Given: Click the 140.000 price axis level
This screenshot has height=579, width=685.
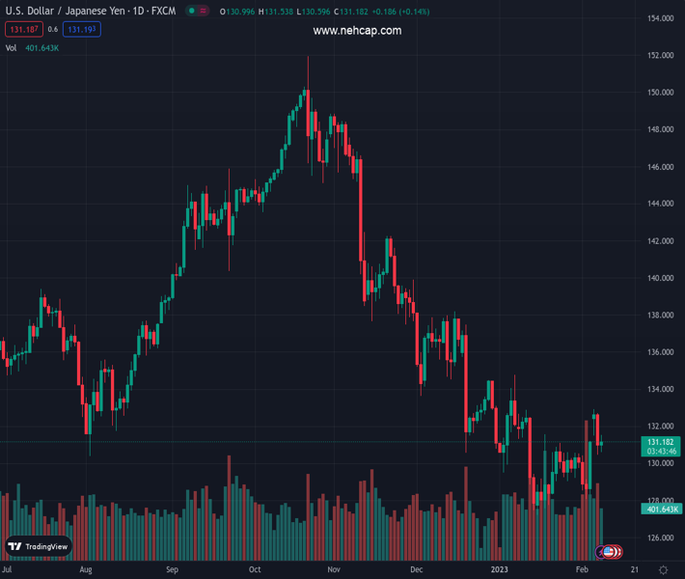Looking at the screenshot, I should (x=660, y=278).
